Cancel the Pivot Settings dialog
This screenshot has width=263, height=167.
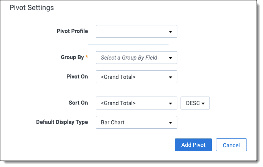point(231,145)
